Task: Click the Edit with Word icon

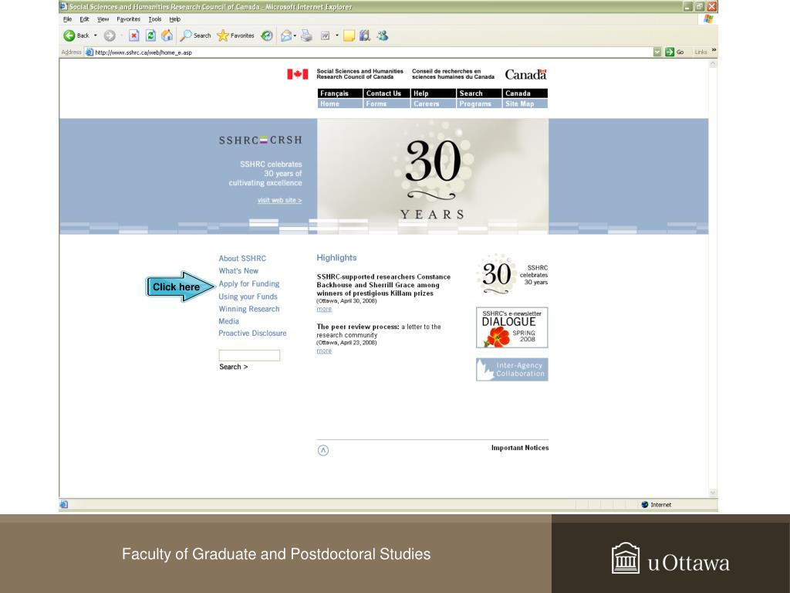Action: (326, 36)
